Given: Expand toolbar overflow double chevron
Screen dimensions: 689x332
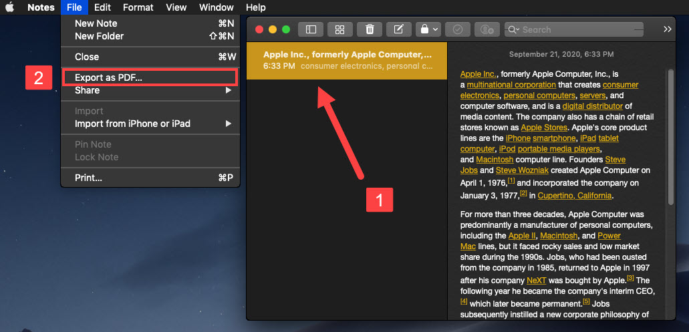Looking at the screenshot, I should point(668,29).
